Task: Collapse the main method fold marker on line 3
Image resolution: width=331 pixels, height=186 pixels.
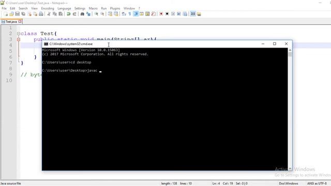Action: click(19, 39)
